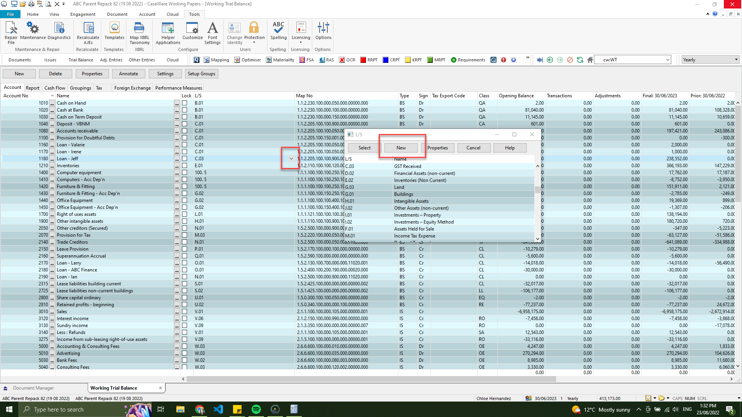Screen dimensions: 742x417
Task: Open the Optimiser tool
Action: point(248,60)
